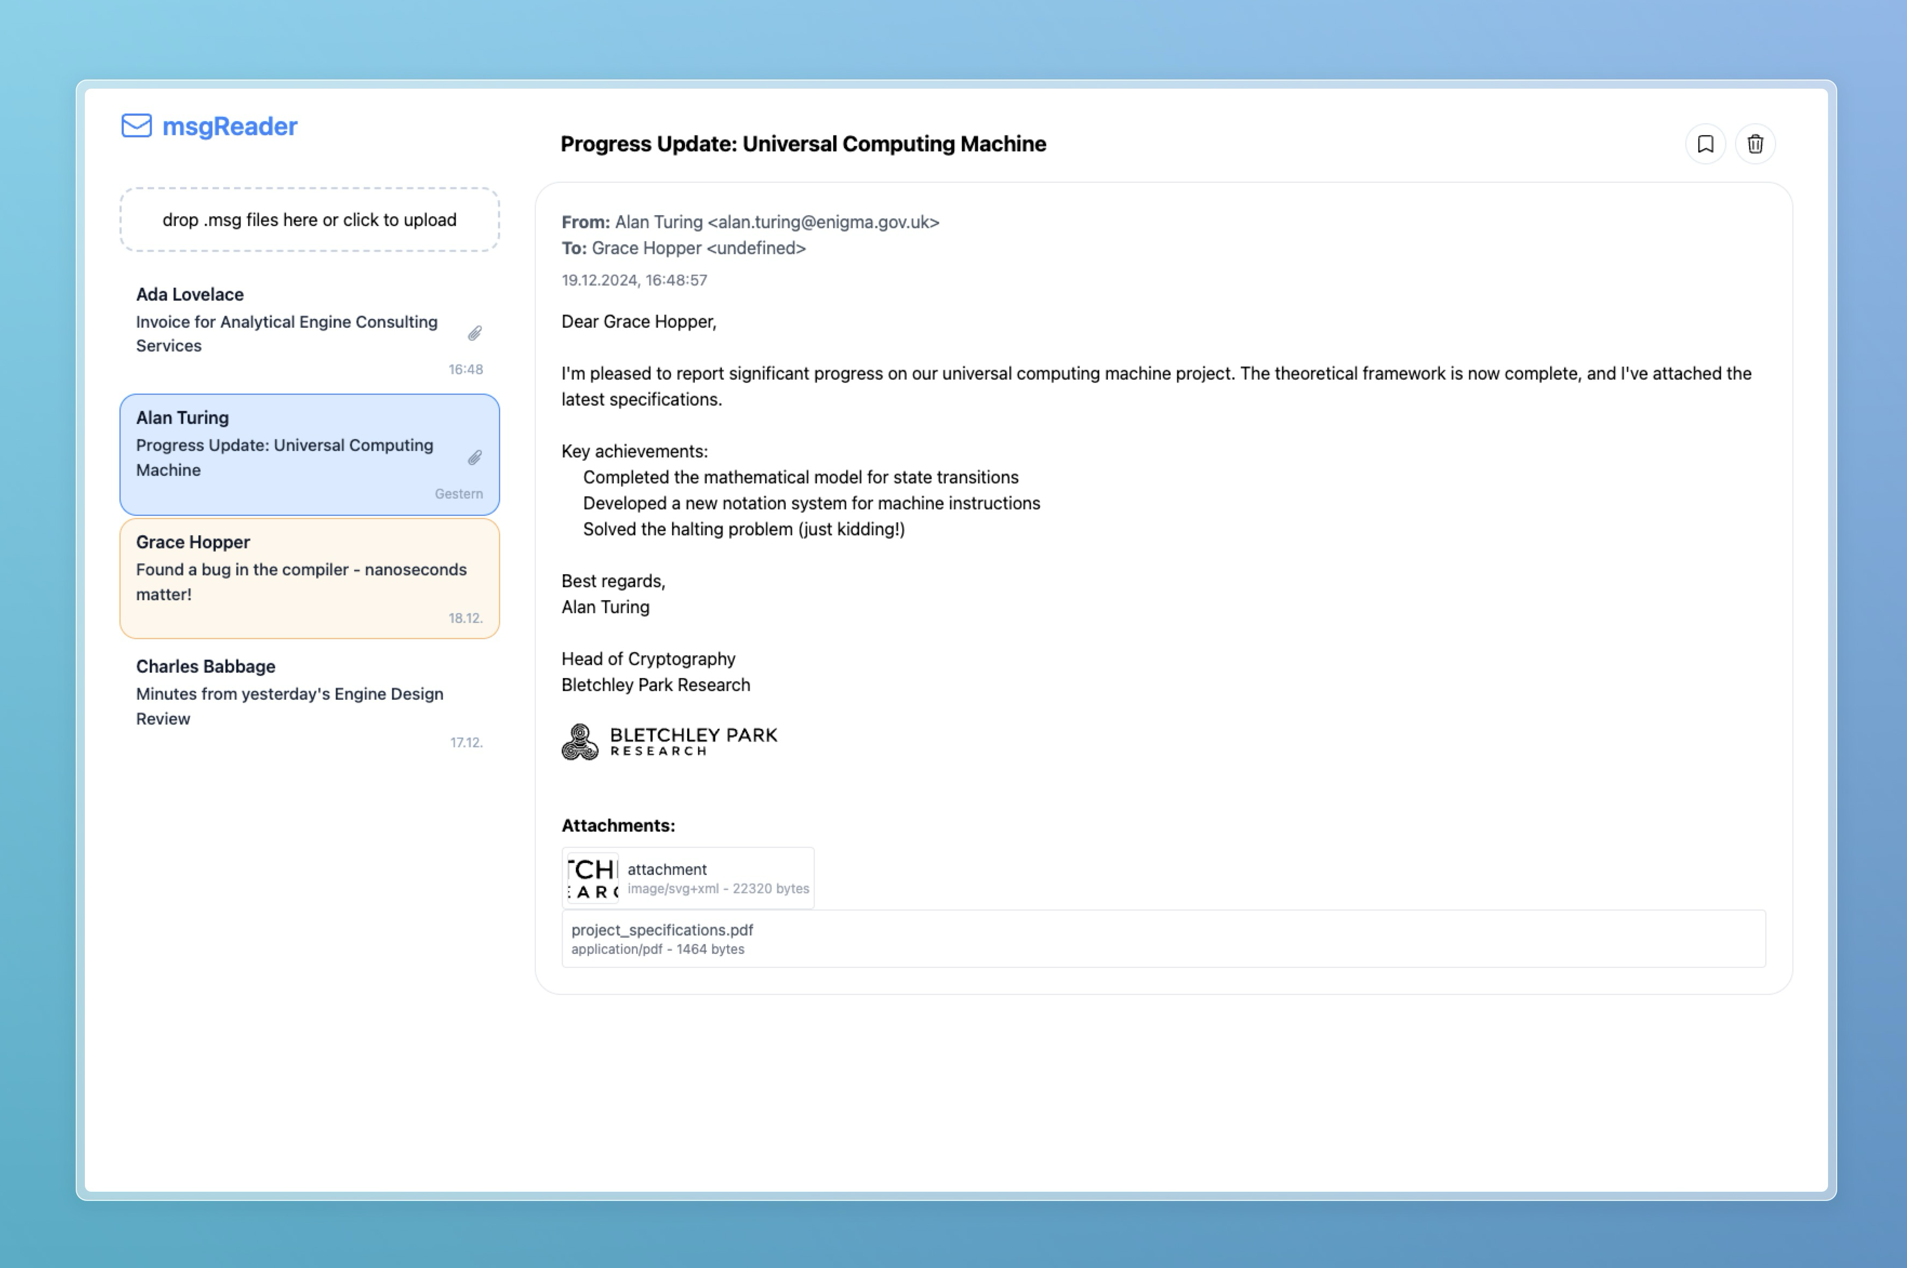Click the drop .msg files upload area
This screenshot has width=1907, height=1268.
tap(310, 220)
